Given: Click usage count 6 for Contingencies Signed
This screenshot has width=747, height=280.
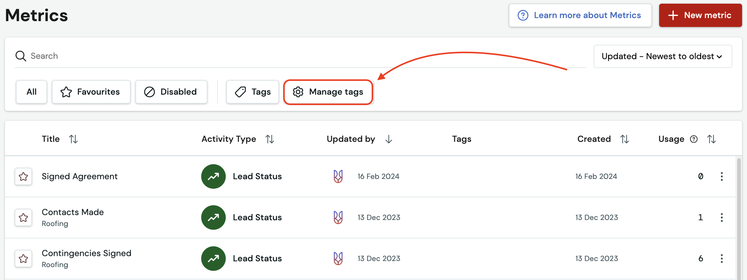Looking at the screenshot, I should point(701,259).
